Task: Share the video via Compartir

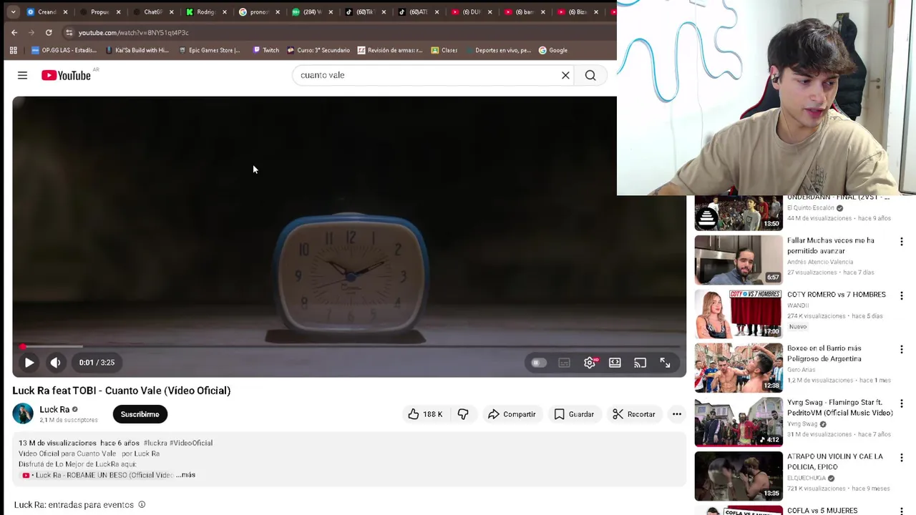Action: pos(512,414)
